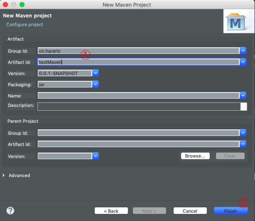The width and height of the screenshot is (255, 221).
Task: Open the Artifact Group Id dropdown arrow
Action: click(243, 51)
